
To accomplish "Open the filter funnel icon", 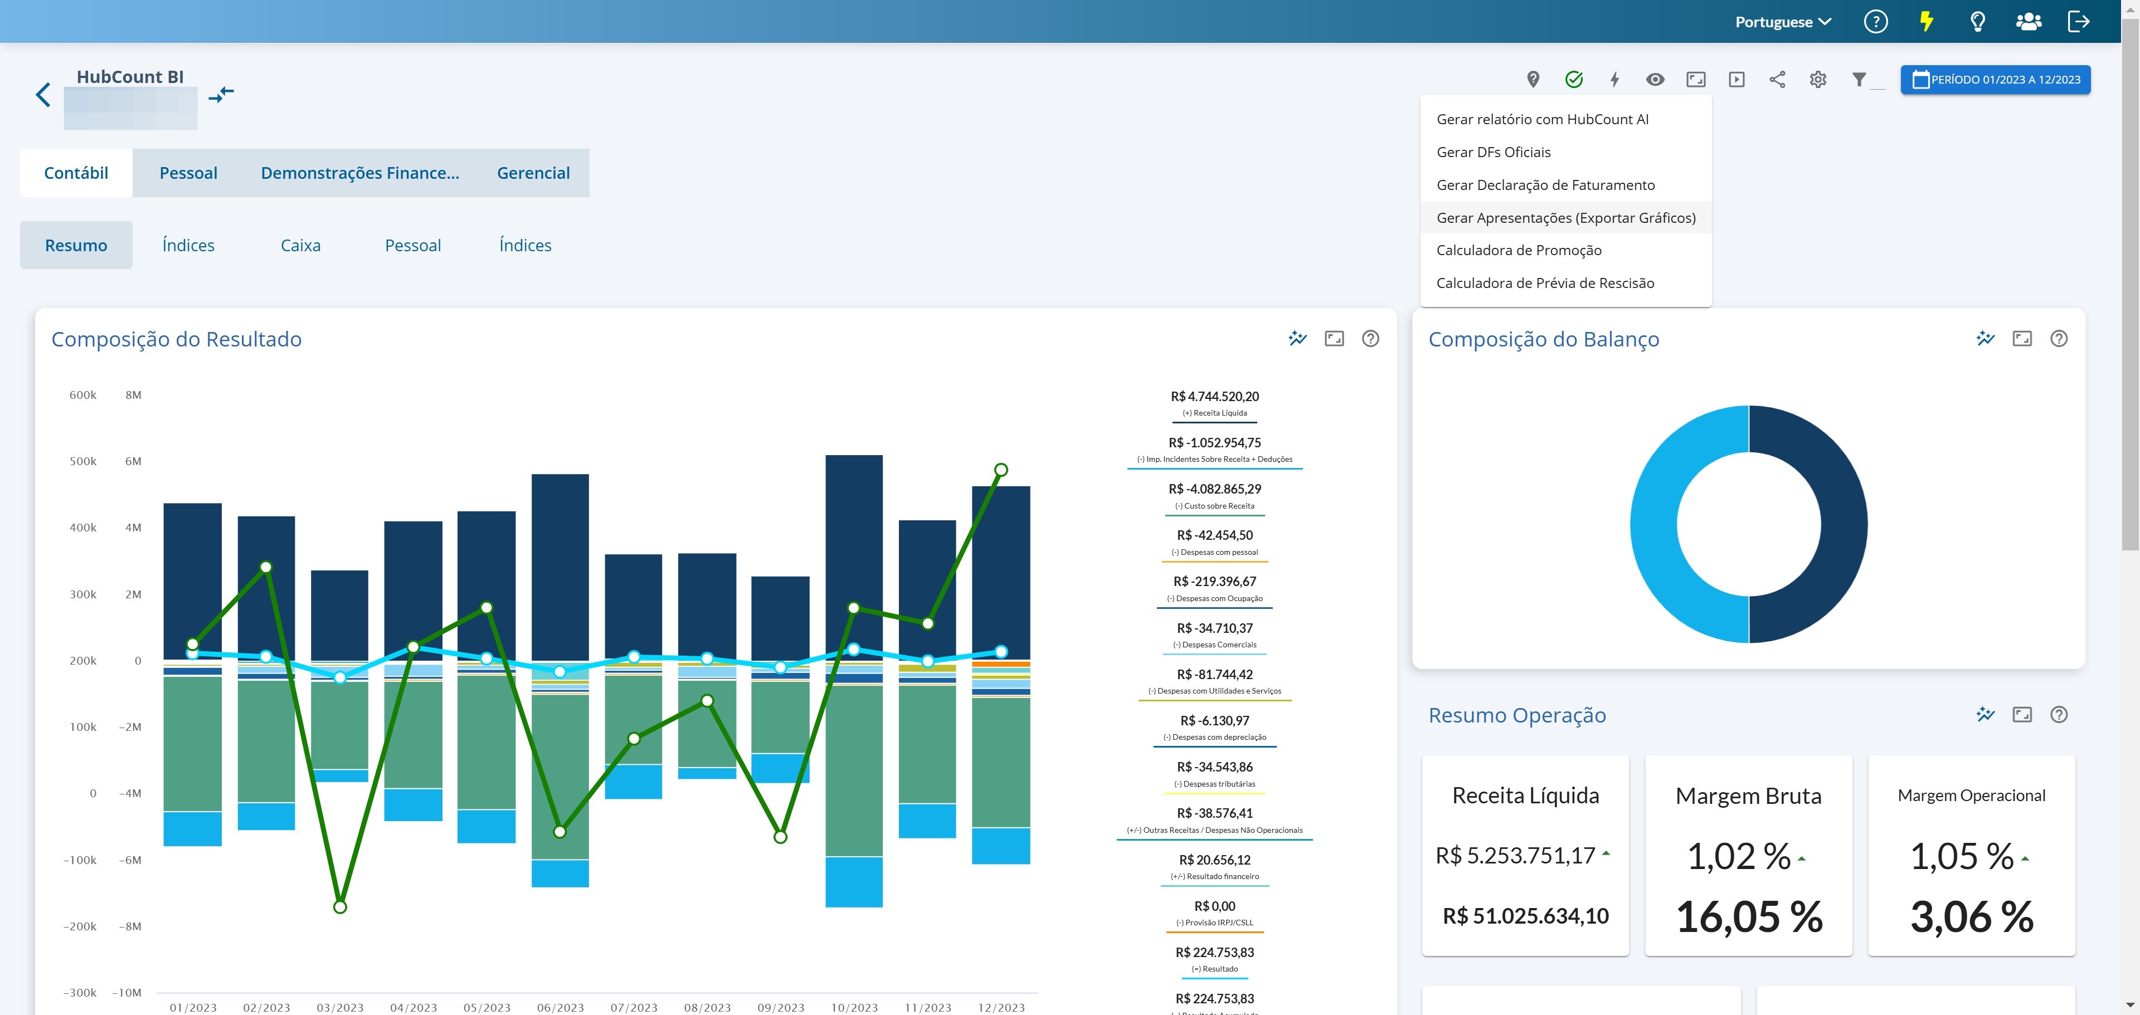I will point(1859,80).
